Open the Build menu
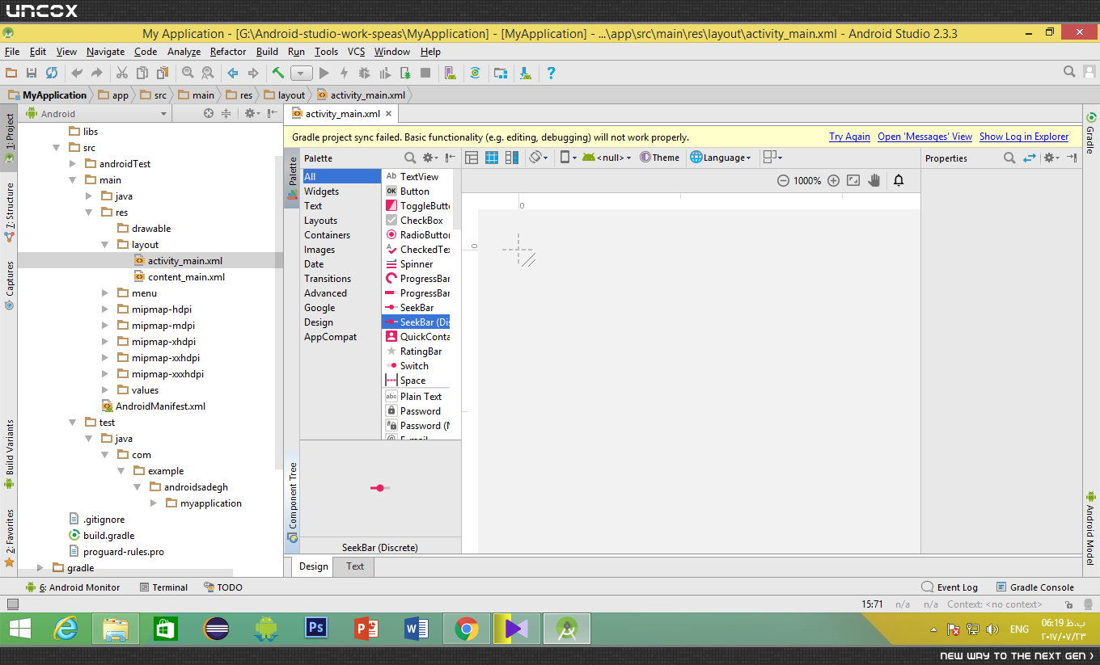The height and width of the screenshot is (665, 1100). tap(267, 52)
